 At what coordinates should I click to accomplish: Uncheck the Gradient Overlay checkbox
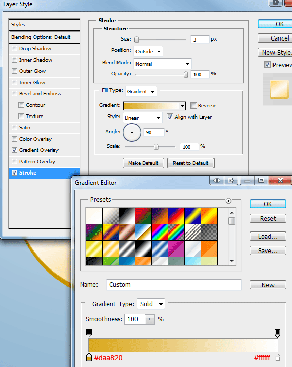tap(14, 150)
